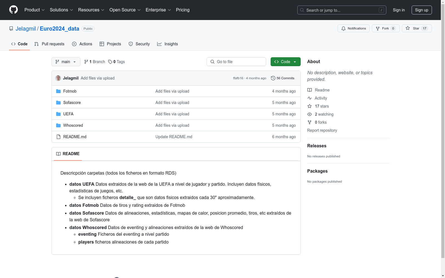Viewport: 445px width, 278px height.
Task: Open the Actions tab
Action: click(82, 44)
